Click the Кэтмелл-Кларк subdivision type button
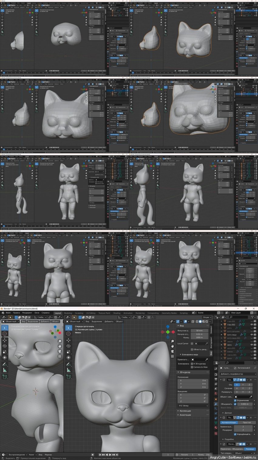 coord(229,423)
